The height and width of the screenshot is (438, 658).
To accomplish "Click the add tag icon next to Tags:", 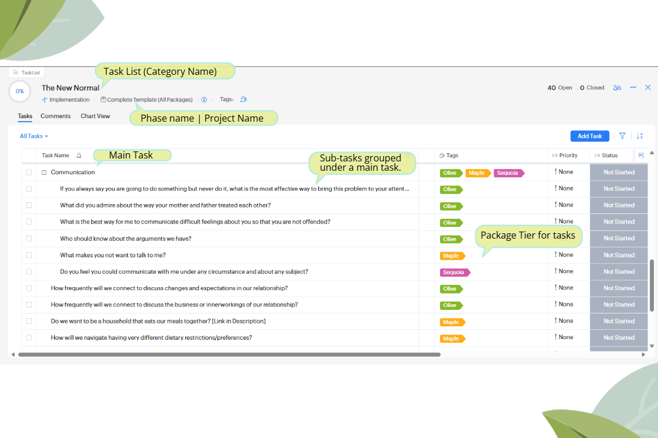I will (x=244, y=100).
